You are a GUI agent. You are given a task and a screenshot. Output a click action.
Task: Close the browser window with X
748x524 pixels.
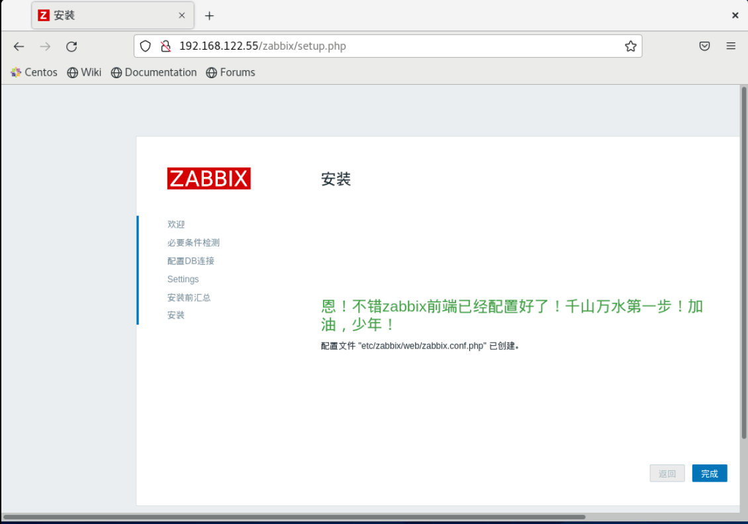[735, 15]
